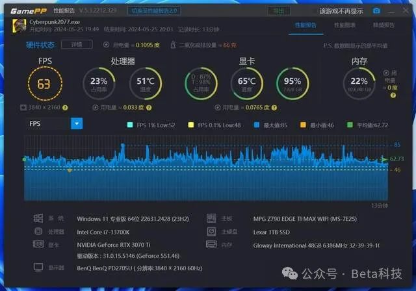Switch to the third report tab on the right
Screen dimensions: 416x291
tap(383, 25)
